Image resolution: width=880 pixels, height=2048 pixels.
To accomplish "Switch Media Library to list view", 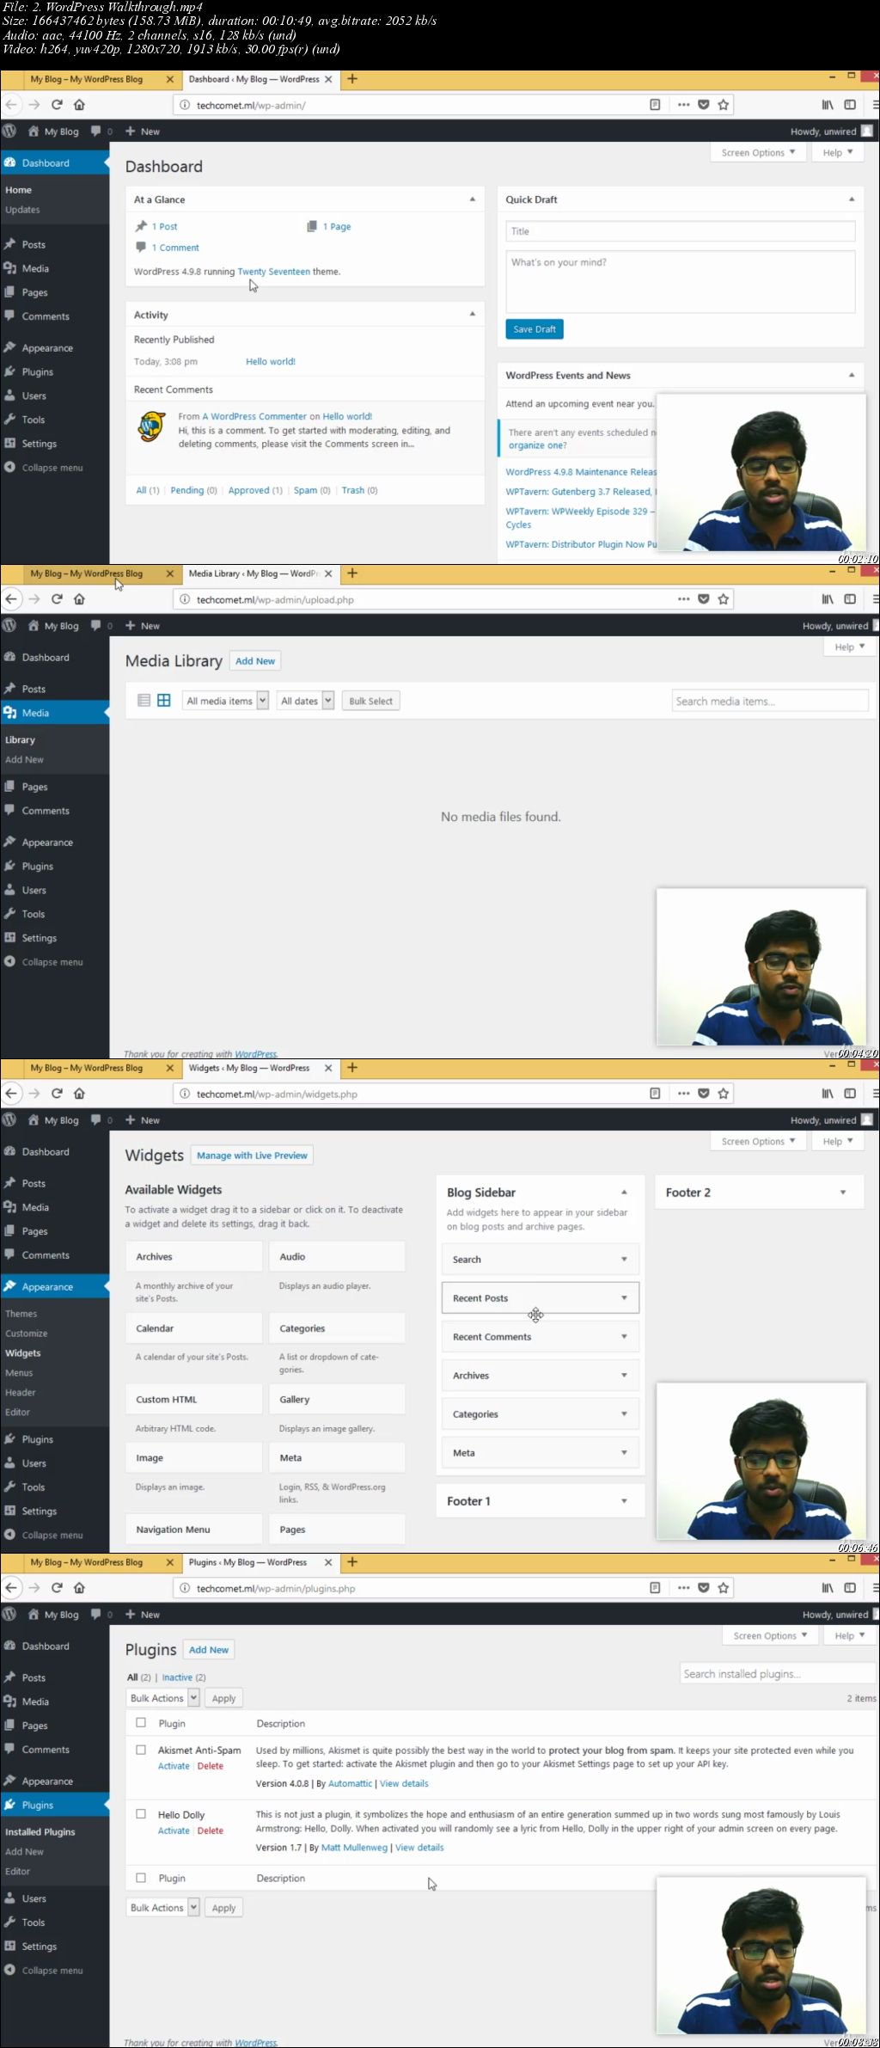I will pyautogui.click(x=144, y=701).
